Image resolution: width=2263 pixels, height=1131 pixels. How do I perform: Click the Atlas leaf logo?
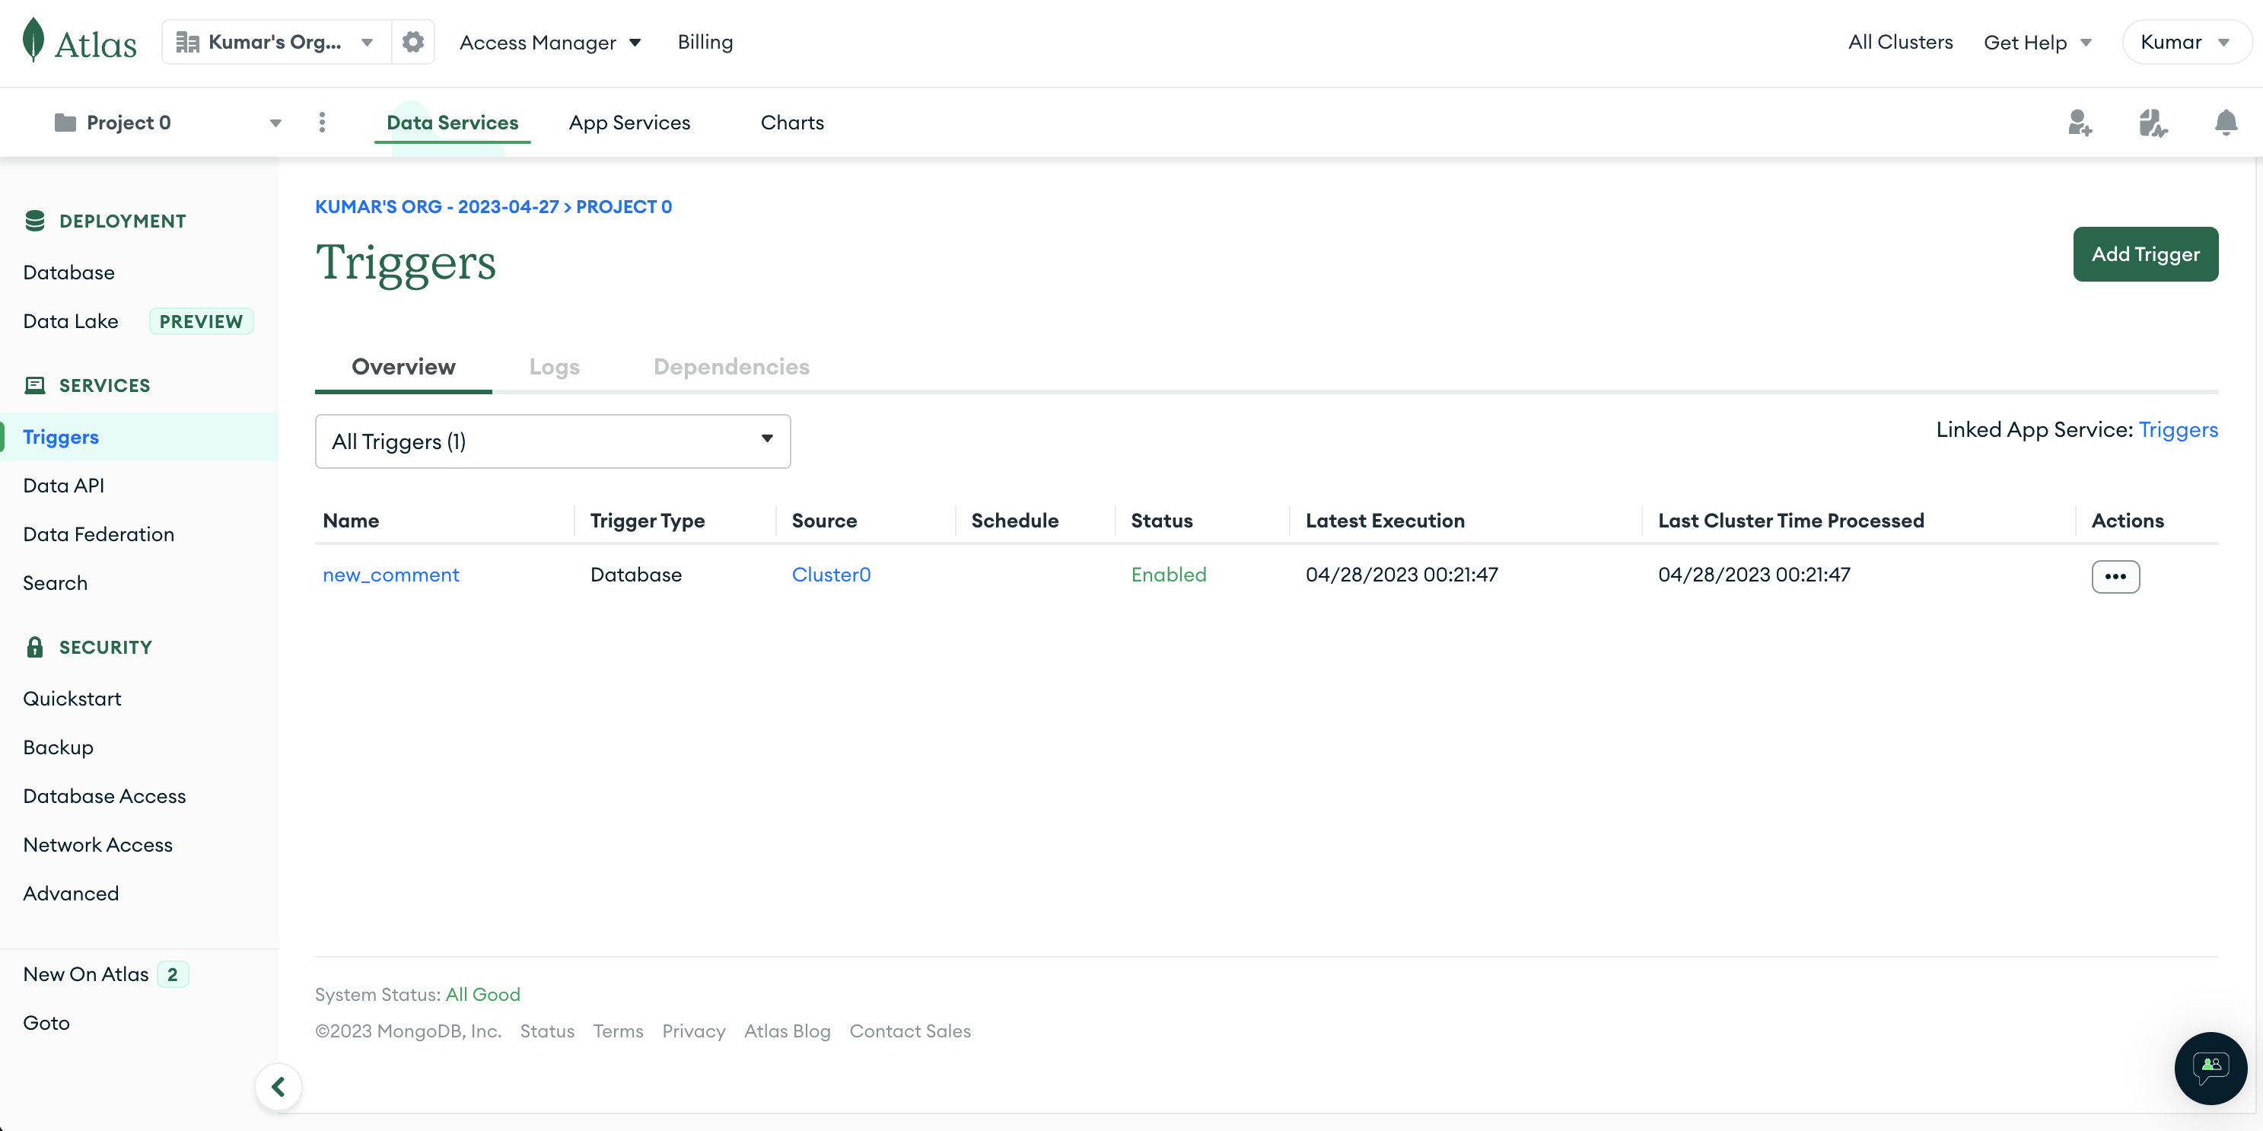click(x=33, y=40)
